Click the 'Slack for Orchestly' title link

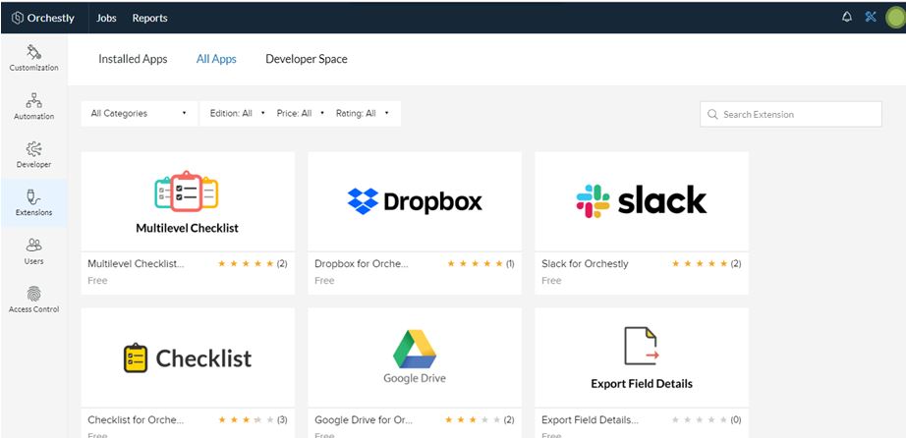(585, 263)
